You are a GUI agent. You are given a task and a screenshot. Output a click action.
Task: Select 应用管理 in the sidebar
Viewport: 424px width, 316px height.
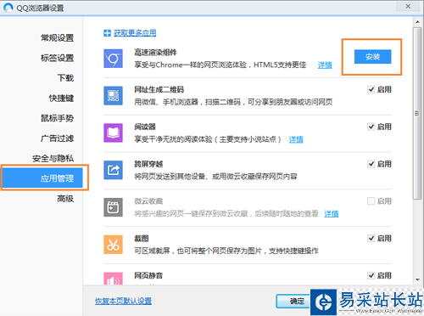point(42,178)
